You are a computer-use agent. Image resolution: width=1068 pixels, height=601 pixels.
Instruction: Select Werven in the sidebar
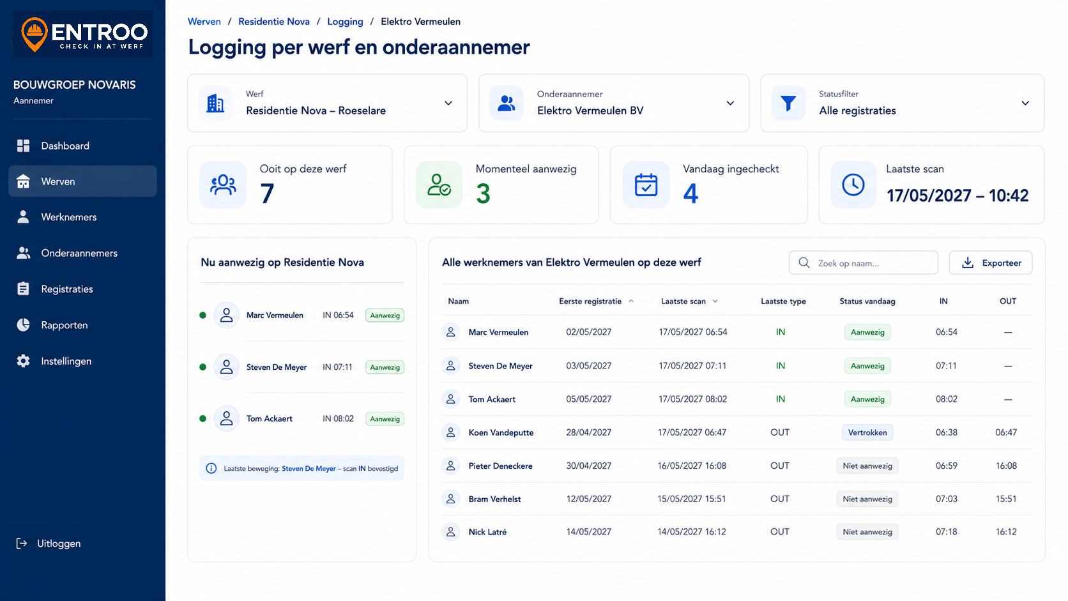82,181
